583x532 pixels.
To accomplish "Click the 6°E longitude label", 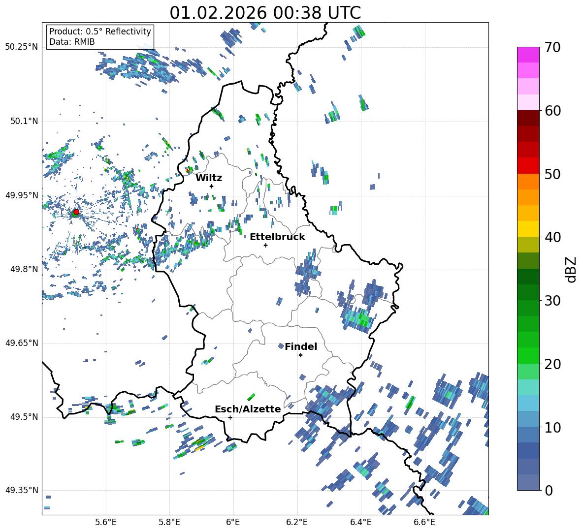I will tap(233, 522).
